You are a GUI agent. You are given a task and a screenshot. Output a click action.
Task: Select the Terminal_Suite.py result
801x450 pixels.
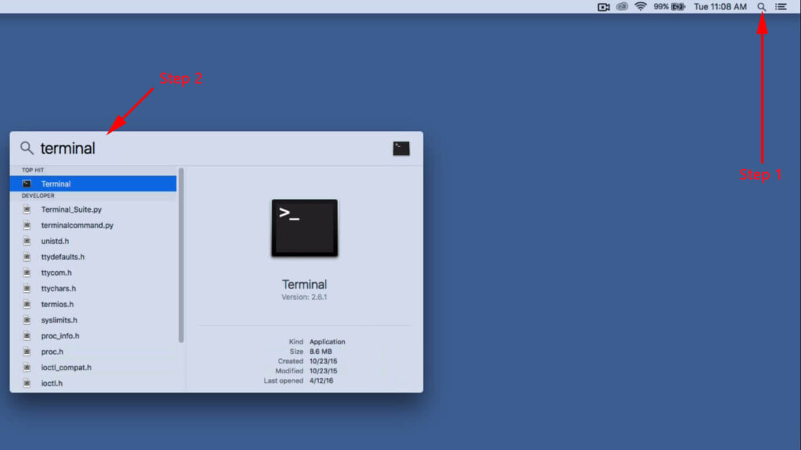[x=93, y=209]
